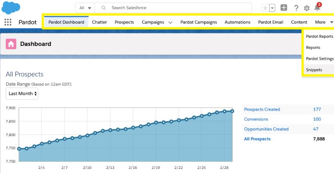Click the 177 prospects created value
Viewport: 334px width, 173px height.
coord(317,109)
